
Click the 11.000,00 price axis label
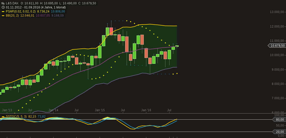point(277,41)
